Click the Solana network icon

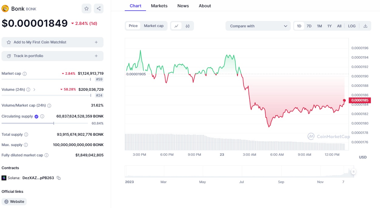click(x=4, y=178)
